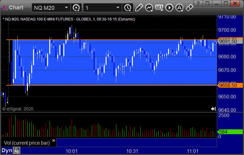
Task: Click the 11:01 time axis label
Action: [193, 151]
